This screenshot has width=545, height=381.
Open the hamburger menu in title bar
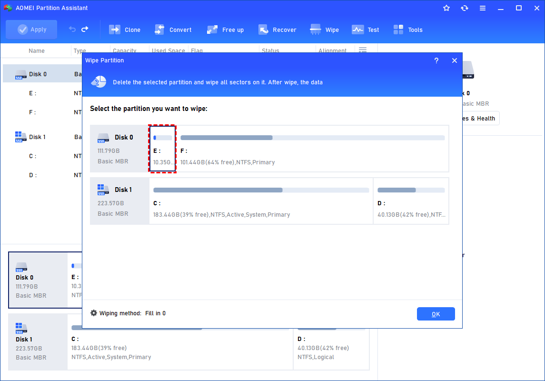483,8
